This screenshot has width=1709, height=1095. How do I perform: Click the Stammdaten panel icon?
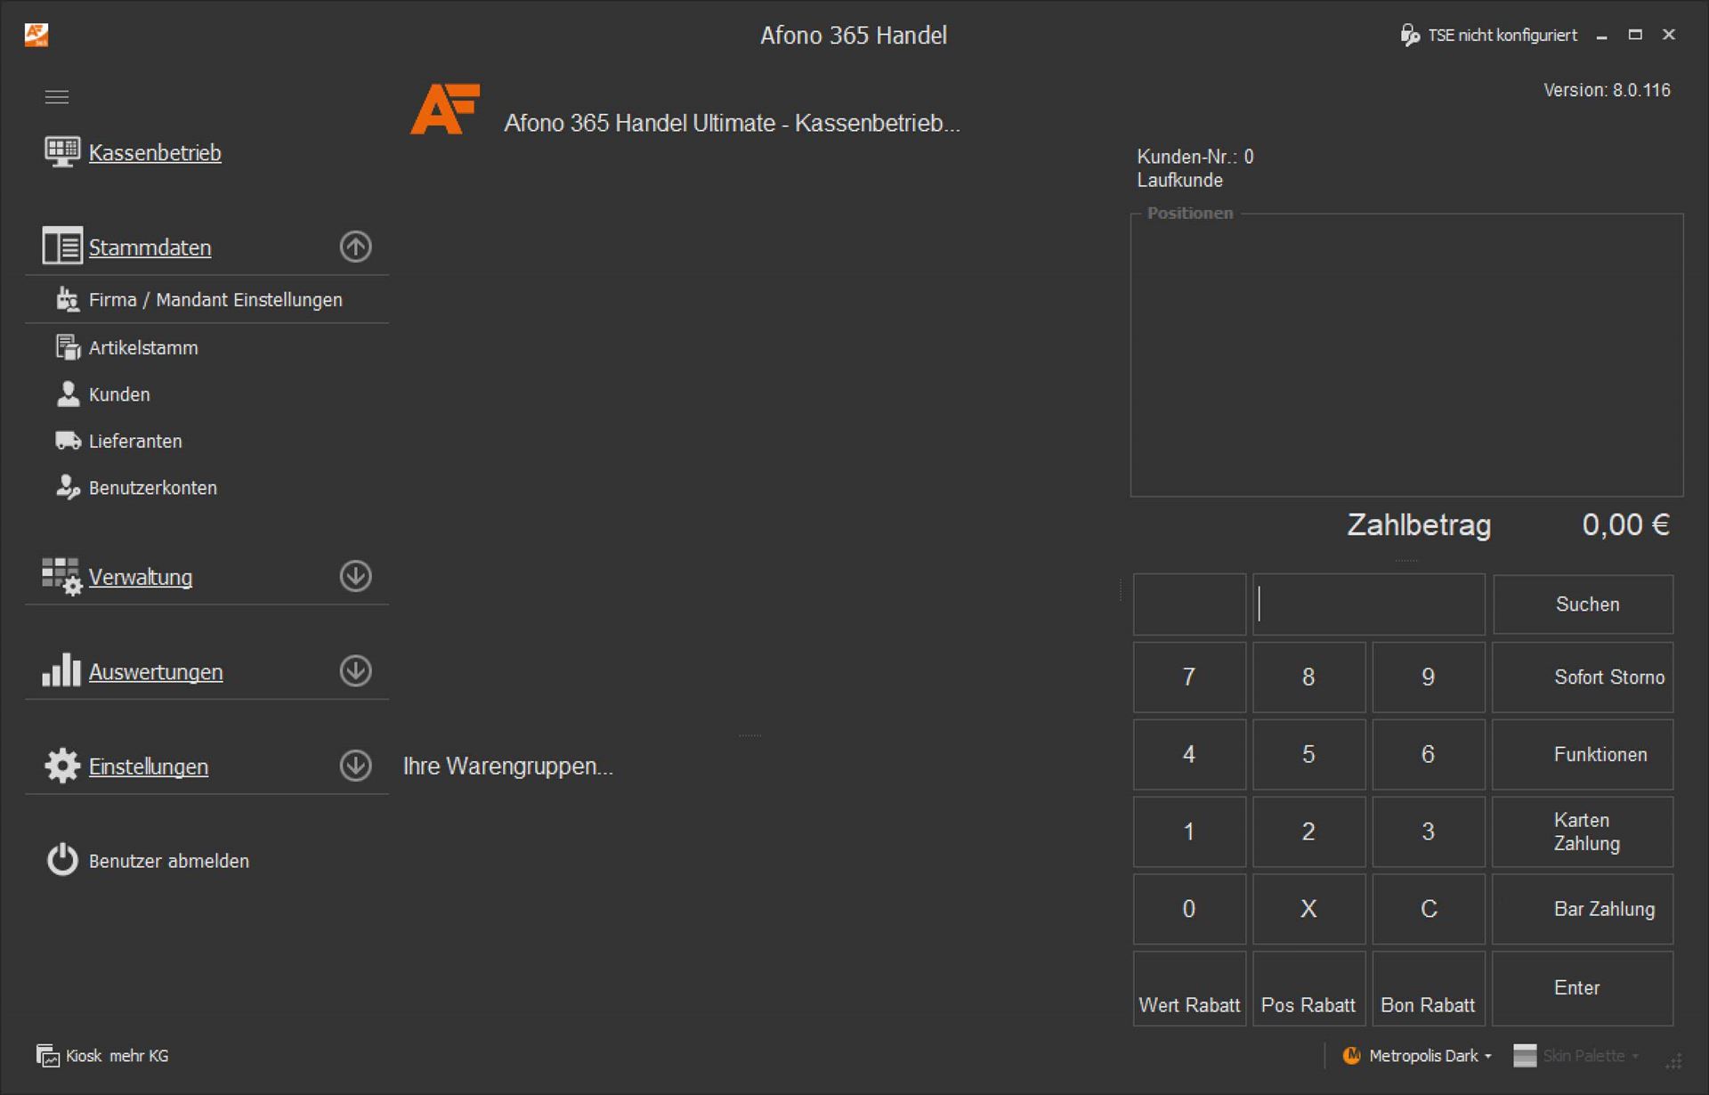pos(62,246)
